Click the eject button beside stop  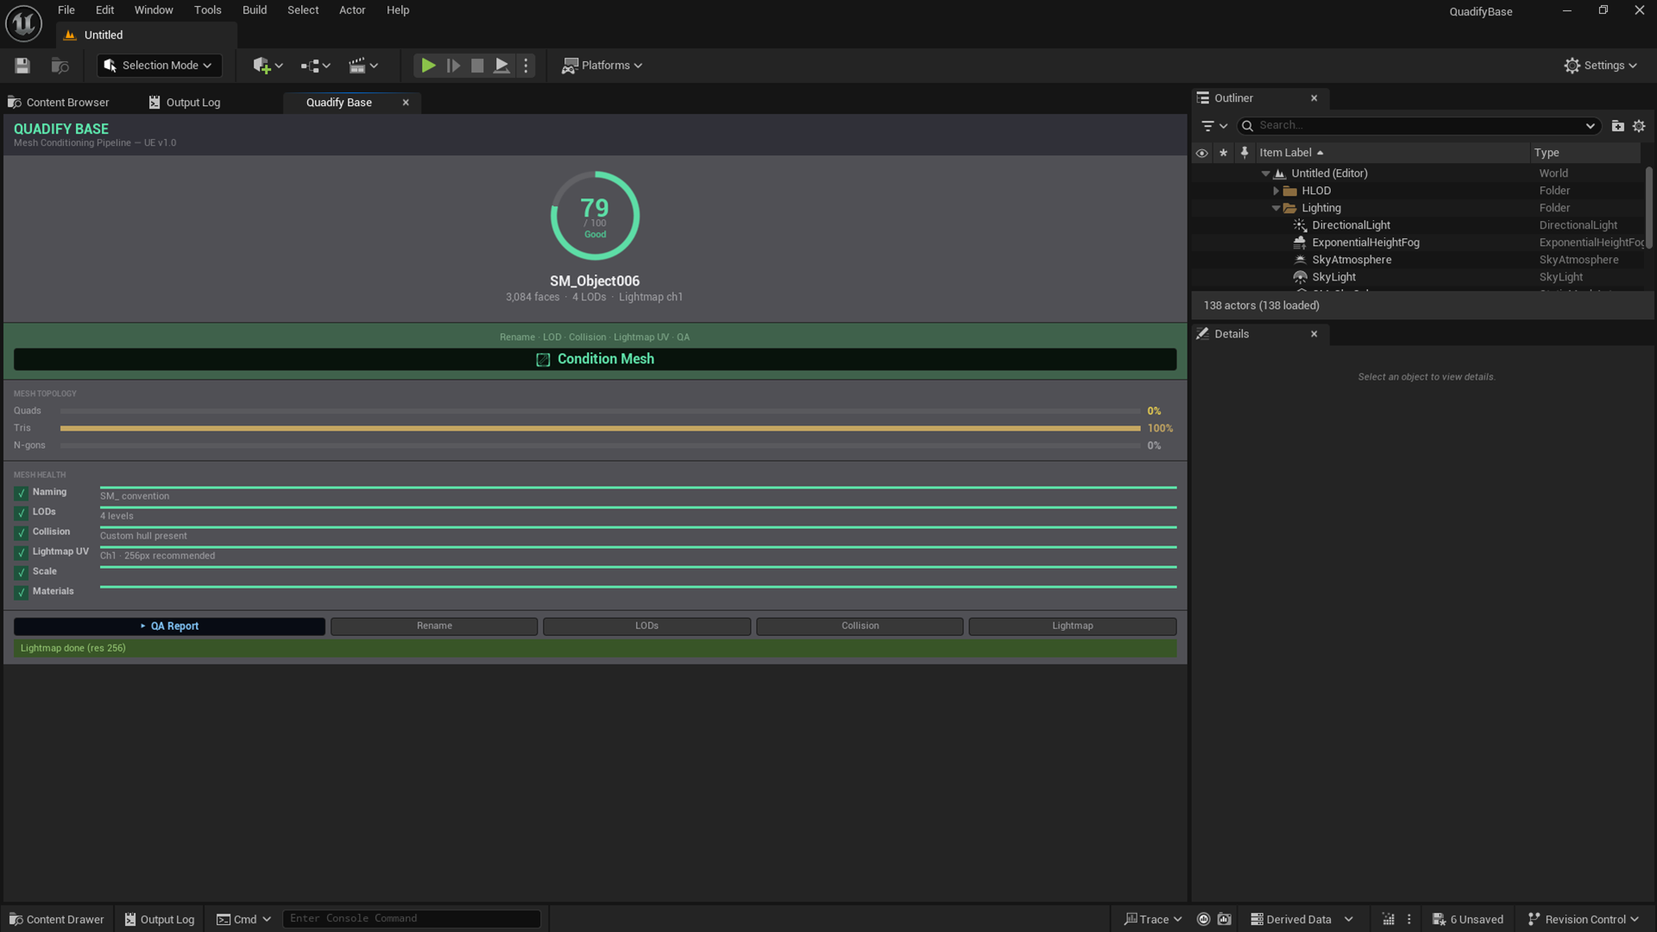pyautogui.click(x=501, y=66)
